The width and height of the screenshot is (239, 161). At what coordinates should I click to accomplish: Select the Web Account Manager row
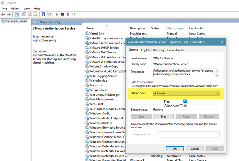[x=104, y=95]
